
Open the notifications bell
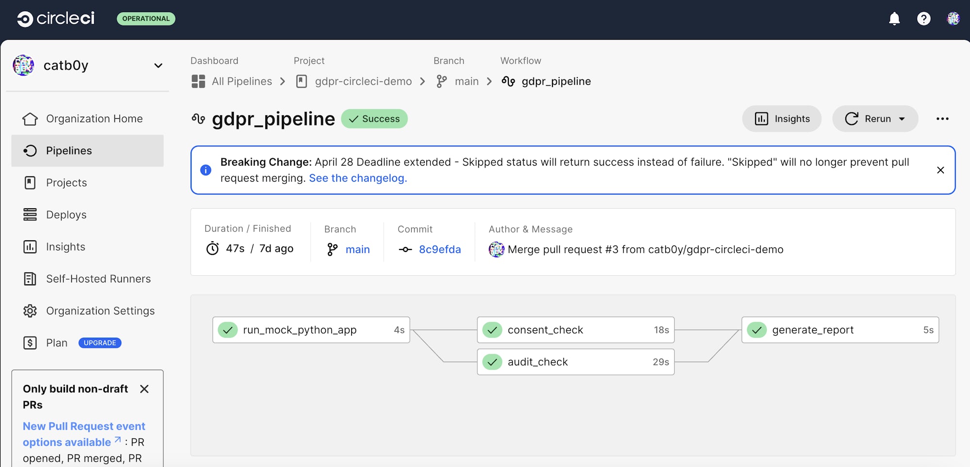tap(895, 19)
